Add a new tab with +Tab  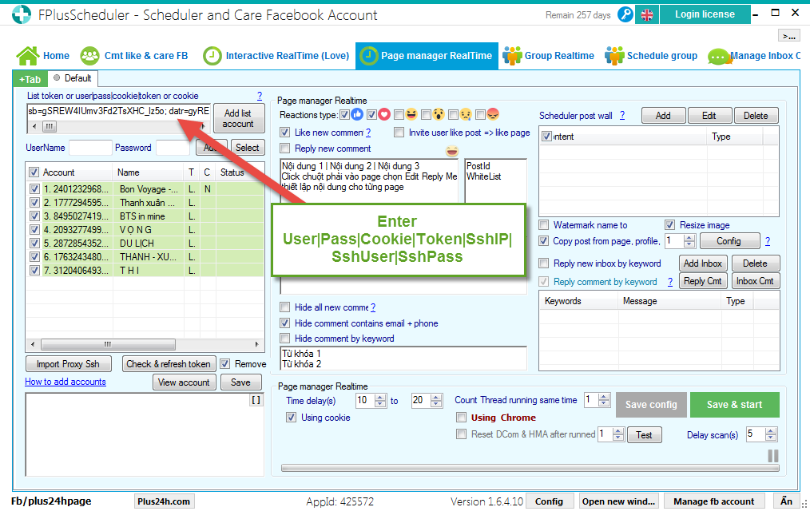click(x=30, y=80)
